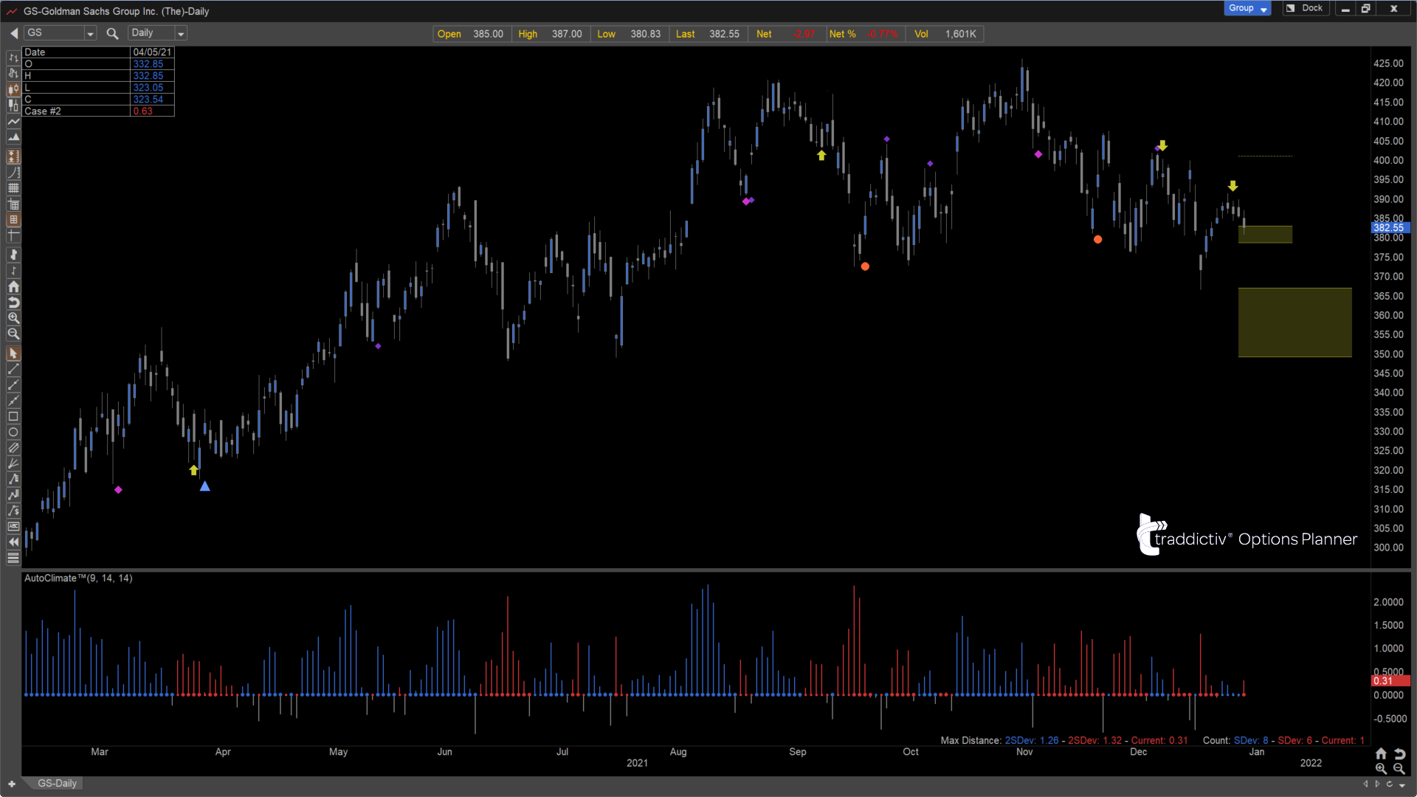
Task: Select the GS-Daily tab
Action: (x=57, y=784)
